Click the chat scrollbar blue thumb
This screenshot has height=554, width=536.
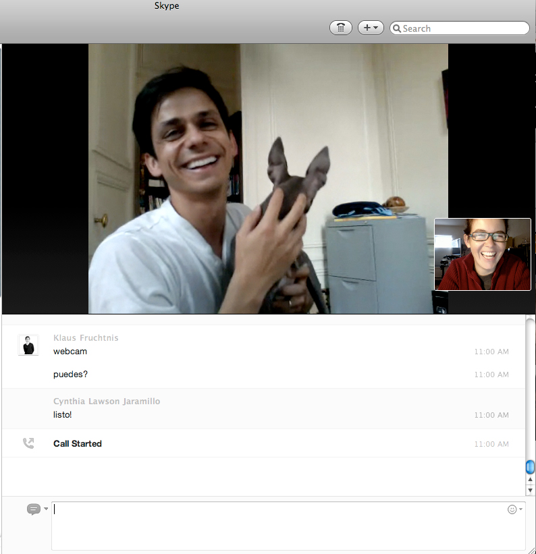pyautogui.click(x=530, y=467)
